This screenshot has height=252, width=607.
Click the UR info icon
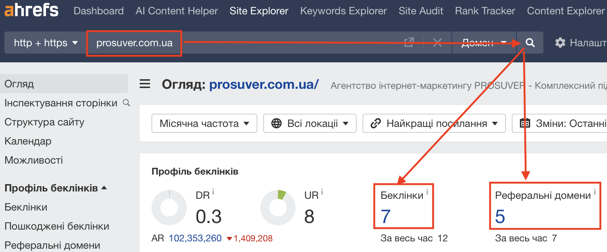point(322,191)
